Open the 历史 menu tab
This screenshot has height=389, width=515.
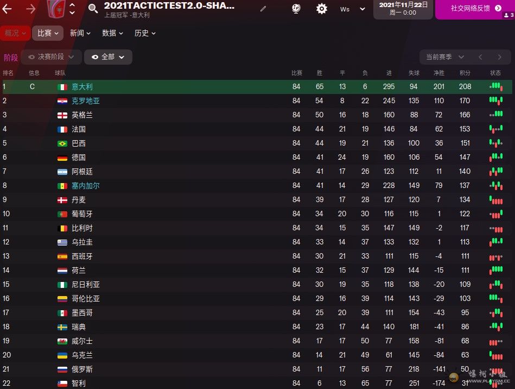[145, 33]
